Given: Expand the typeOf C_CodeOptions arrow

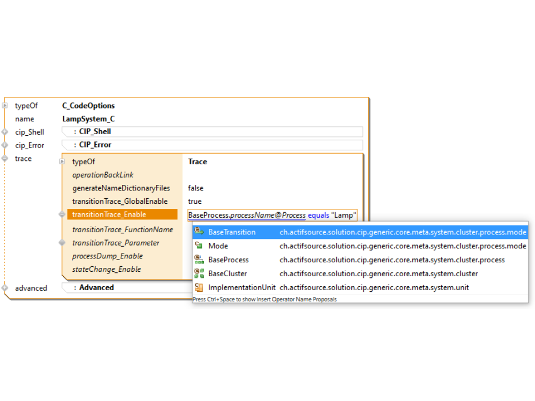Looking at the screenshot, I should point(5,106).
